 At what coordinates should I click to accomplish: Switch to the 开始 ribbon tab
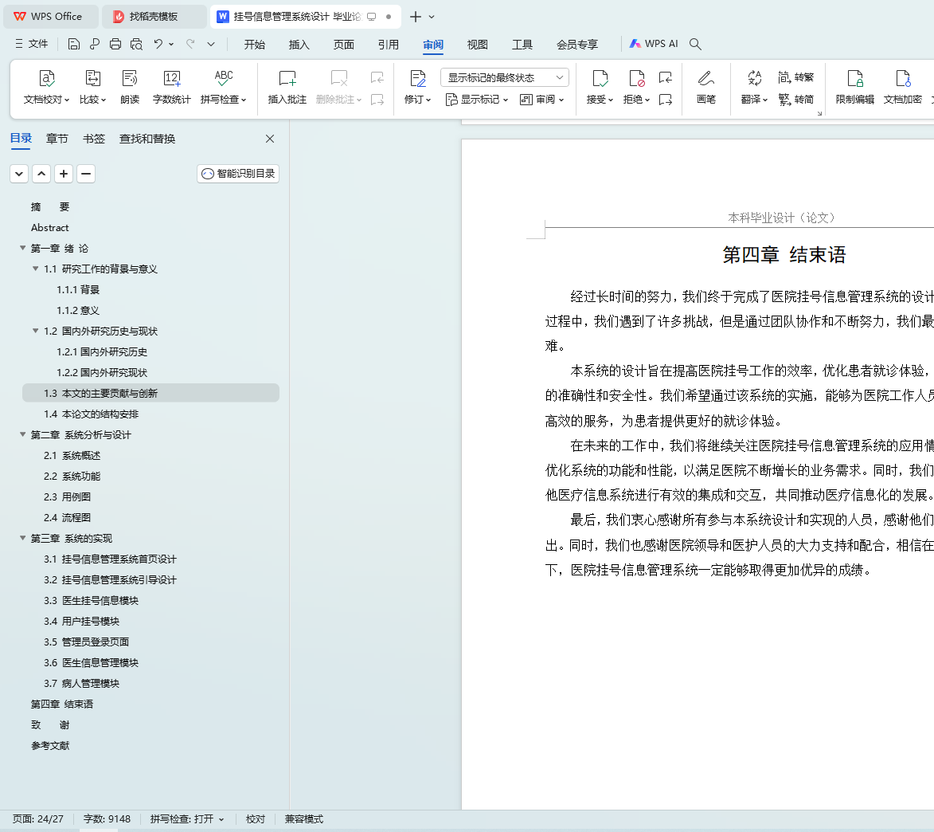pyautogui.click(x=254, y=45)
